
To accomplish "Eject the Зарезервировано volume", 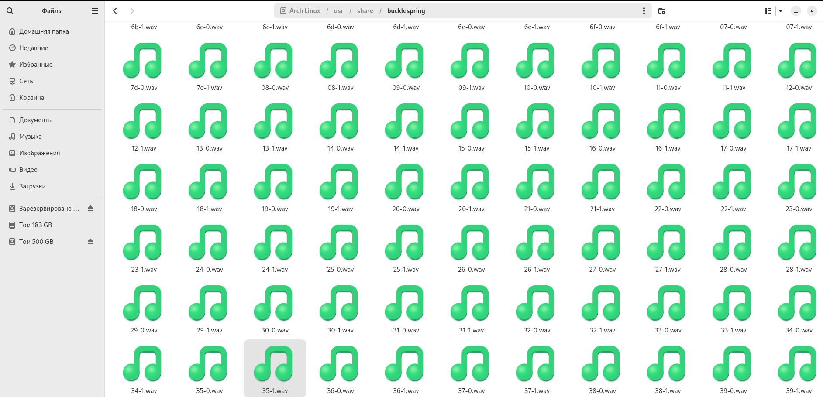I will (x=90, y=209).
